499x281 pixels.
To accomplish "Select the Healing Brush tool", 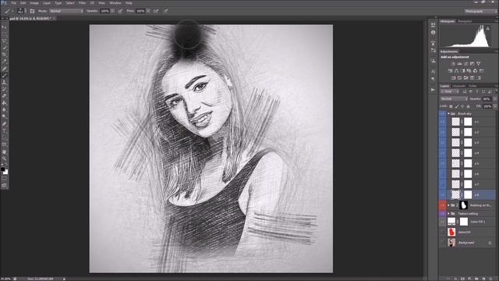I will tap(4, 69).
